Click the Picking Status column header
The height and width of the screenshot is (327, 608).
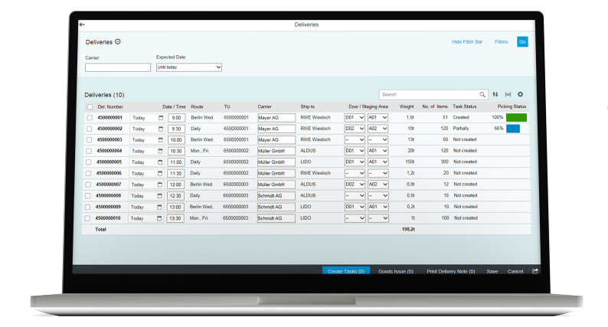point(512,106)
